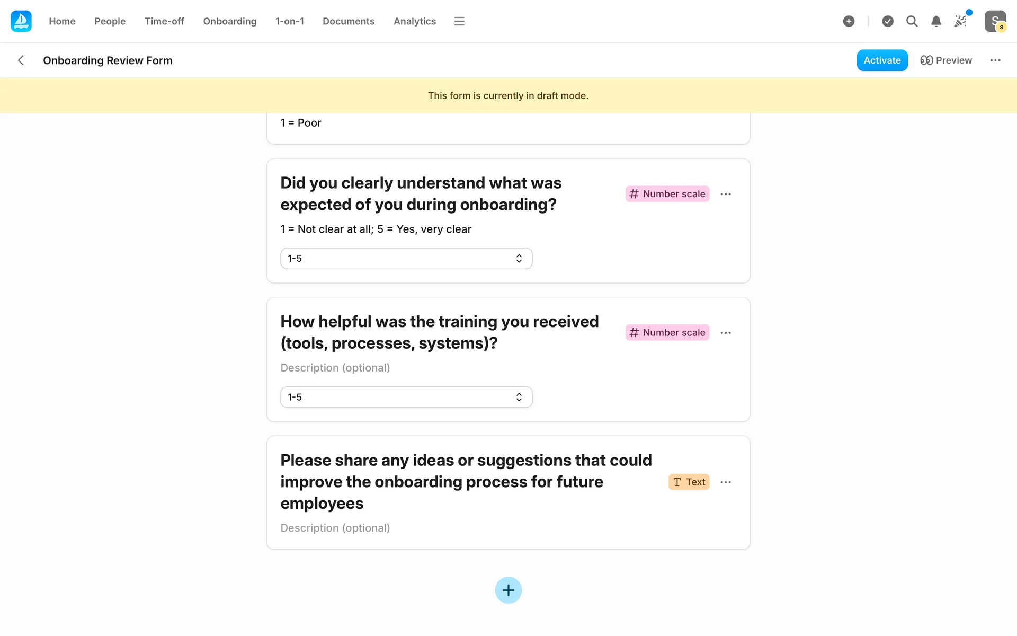
Task: Go to Onboarding tab
Action: click(229, 21)
